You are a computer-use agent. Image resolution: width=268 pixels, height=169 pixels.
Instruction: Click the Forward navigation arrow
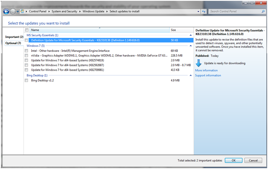[13, 11]
